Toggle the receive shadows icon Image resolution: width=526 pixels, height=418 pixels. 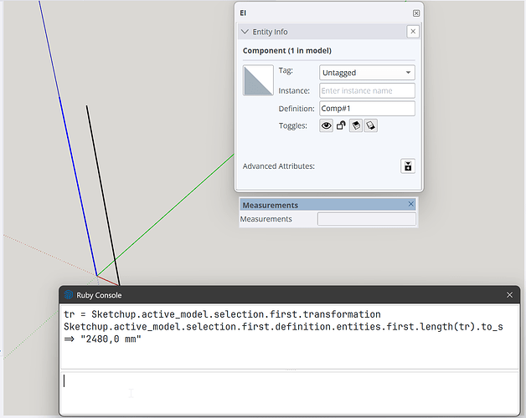[x=371, y=125]
